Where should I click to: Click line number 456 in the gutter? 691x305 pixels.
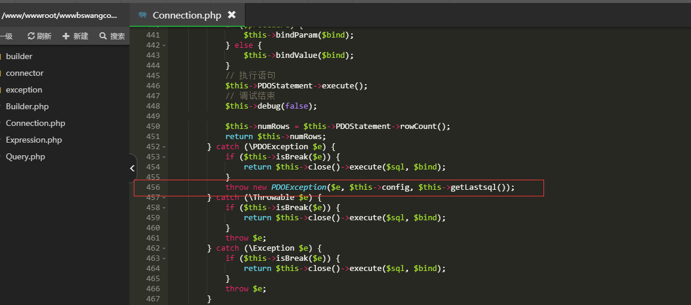click(152, 187)
